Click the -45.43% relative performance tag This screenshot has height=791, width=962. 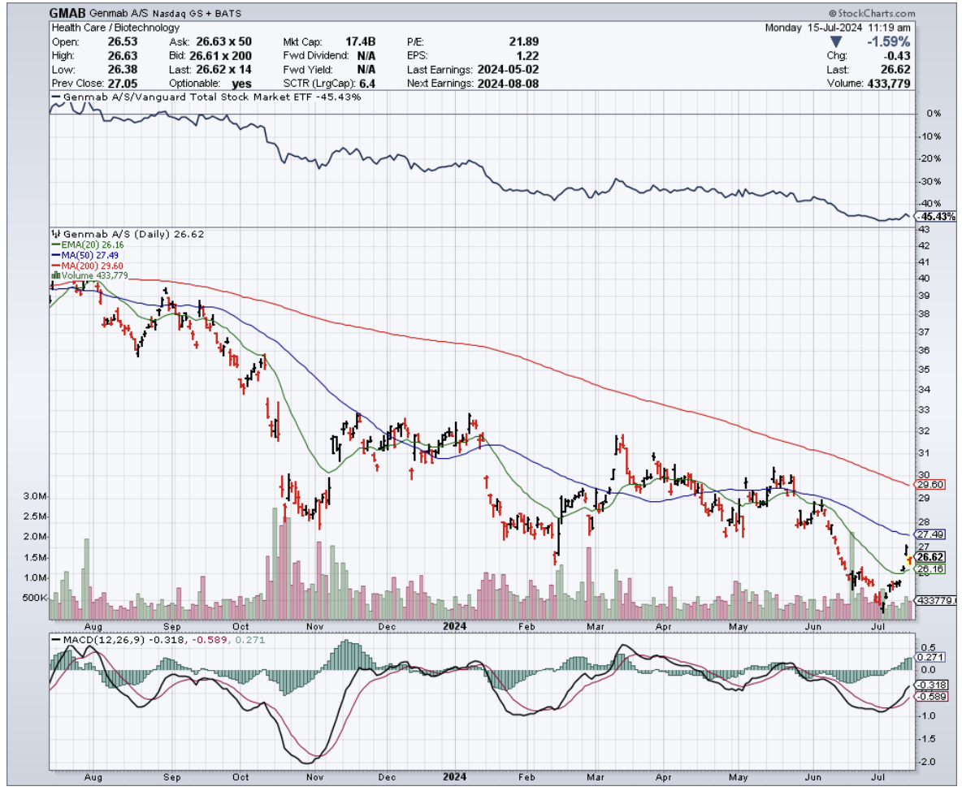coord(936,217)
